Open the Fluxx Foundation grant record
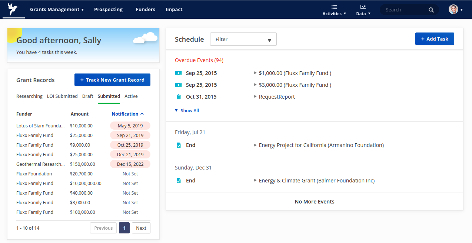 click(34, 174)
